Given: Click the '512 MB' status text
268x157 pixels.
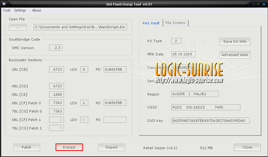Looking at the screenshot, I should pyautogui.click(x=206, y=148).
